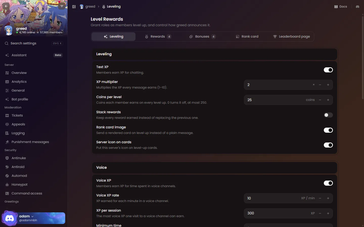The width and height of the screenshot is (364, 227).
Task: Click the Discord icon in top bar
Action: point(357,7)
